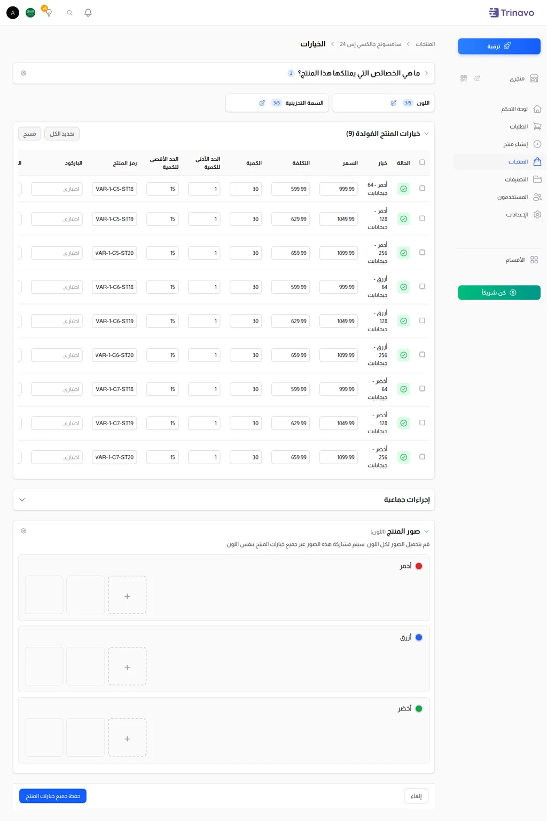Add image for أخضر color via plus box
547x821 pixels.
pyautogui.click(x=127, y=738)
